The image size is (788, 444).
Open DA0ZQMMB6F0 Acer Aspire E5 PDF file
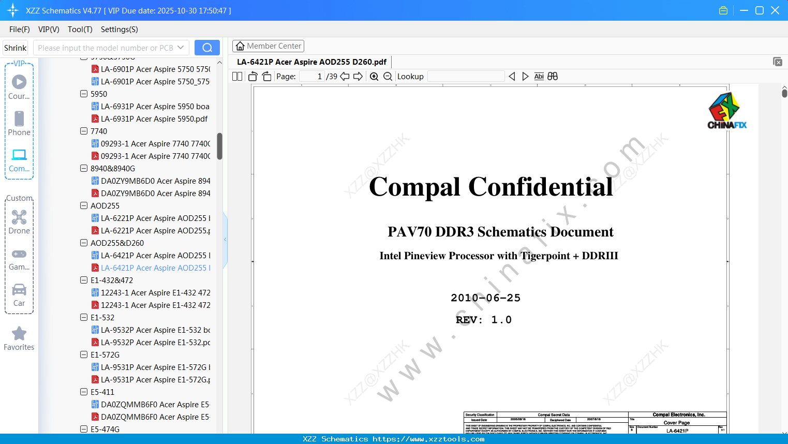(x=151, y=417)
